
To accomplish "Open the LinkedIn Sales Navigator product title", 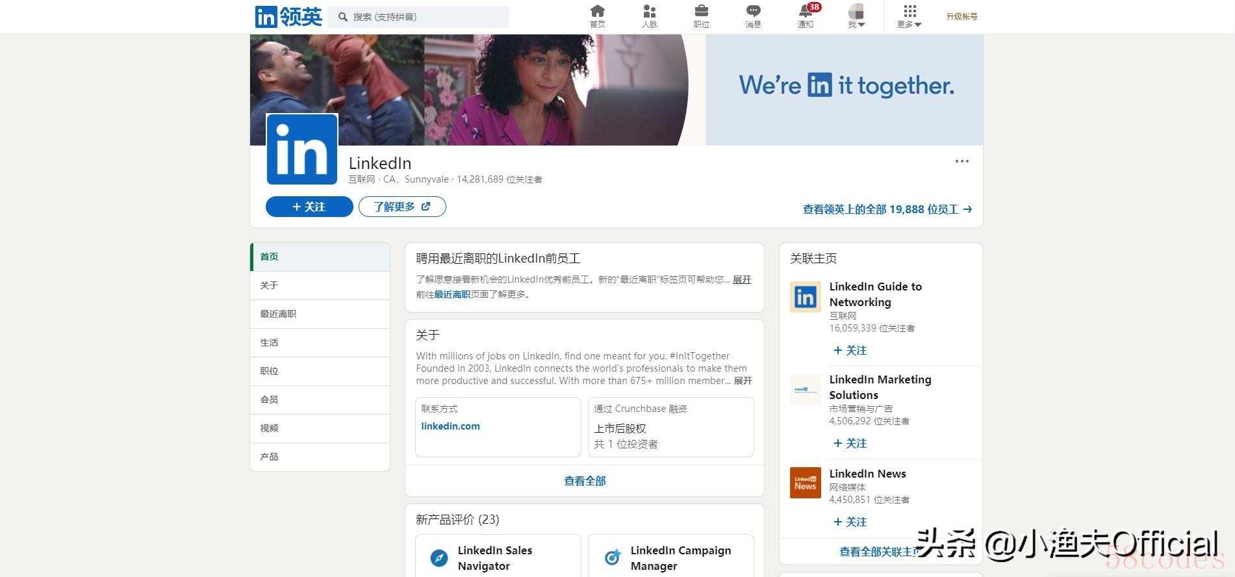I will click(x=495, y=558).
